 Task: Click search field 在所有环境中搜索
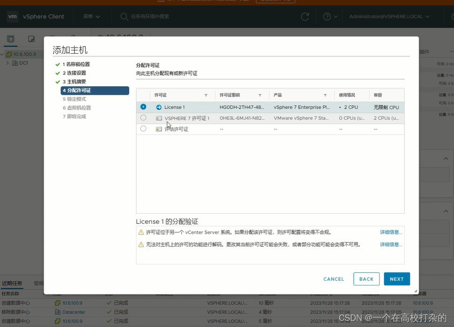(x=150, y=16)
